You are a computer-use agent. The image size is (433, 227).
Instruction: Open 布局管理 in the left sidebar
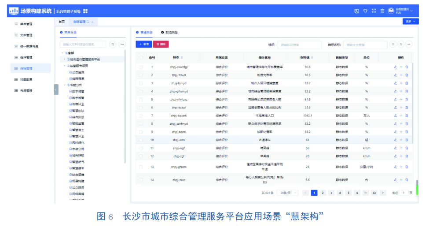coord(26,90)
